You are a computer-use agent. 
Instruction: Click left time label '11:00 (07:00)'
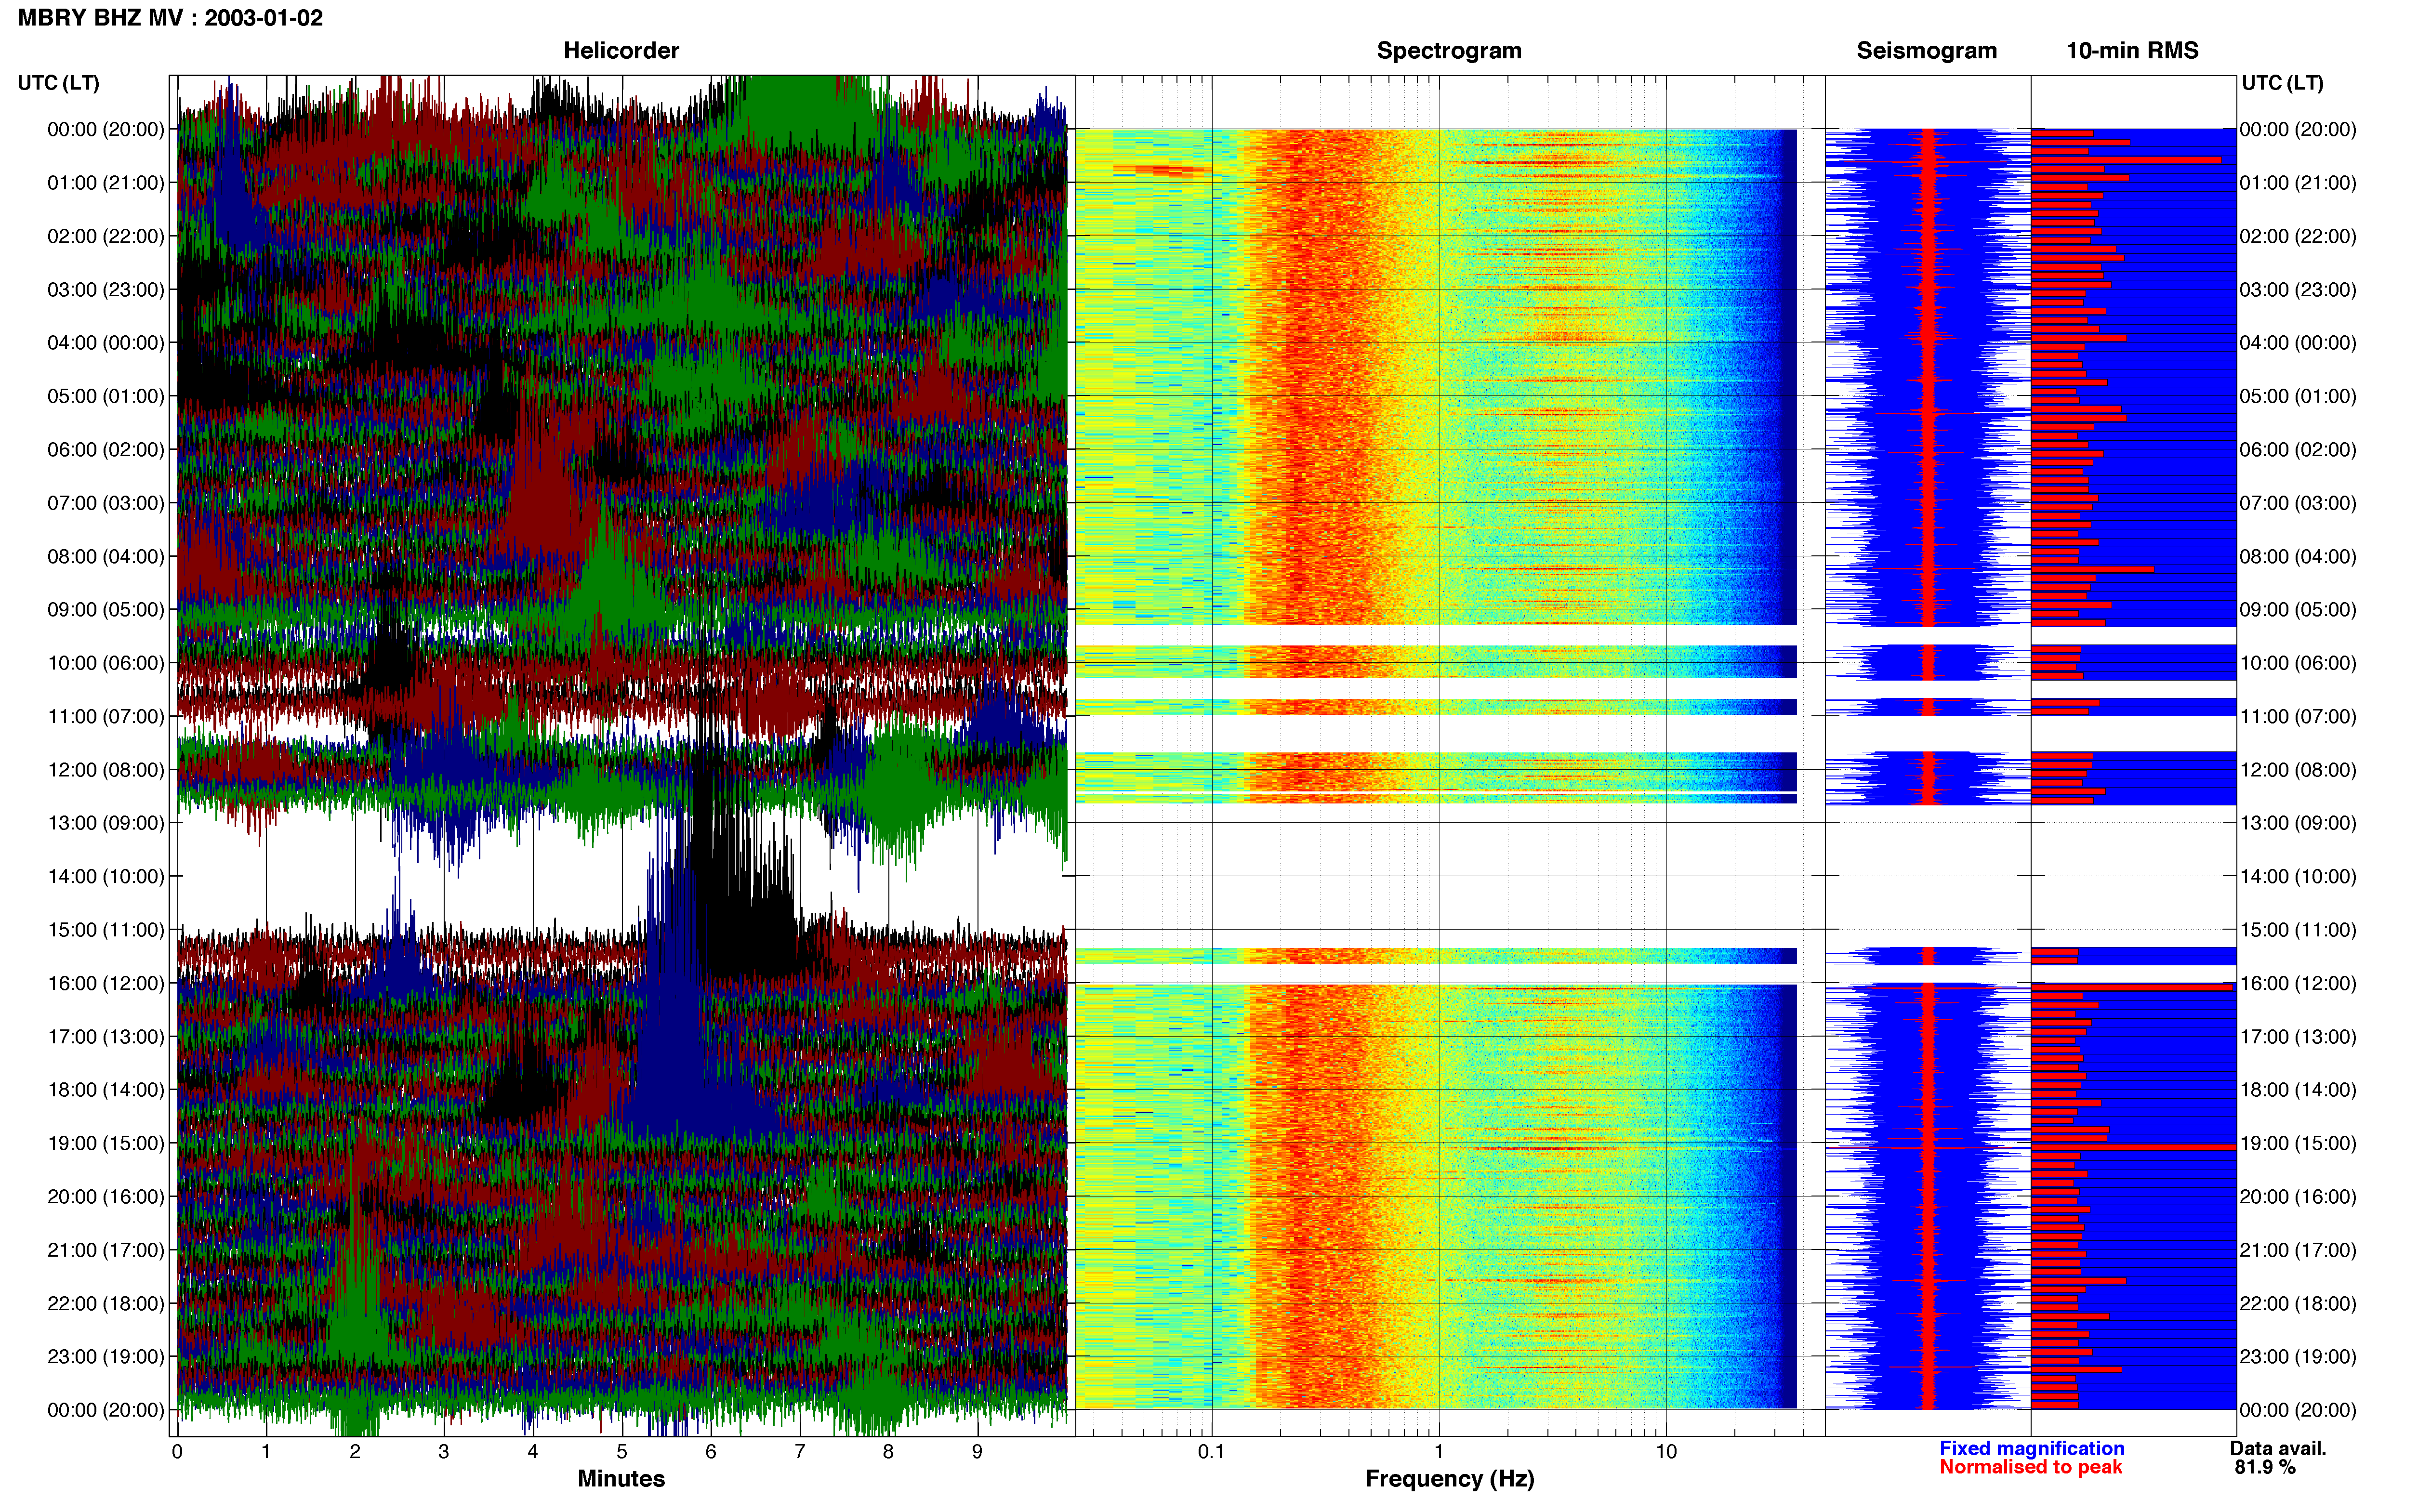106,716
